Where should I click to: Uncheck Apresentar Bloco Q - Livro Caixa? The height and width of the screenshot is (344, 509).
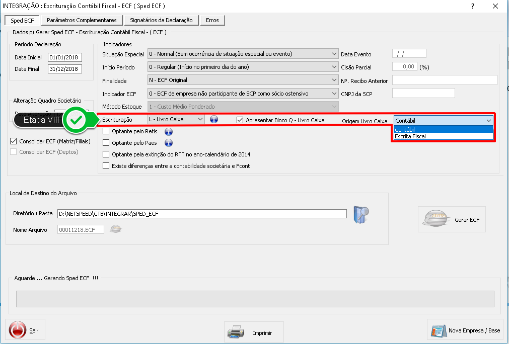pyautogui.click(x=240, y=120)
